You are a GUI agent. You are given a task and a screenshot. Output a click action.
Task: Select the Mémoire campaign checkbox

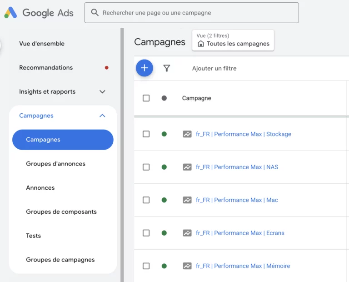pos(146,266)
